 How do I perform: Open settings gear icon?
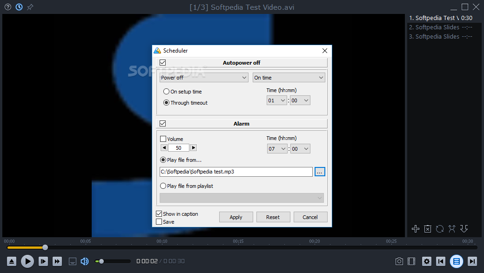click(427, 261)
